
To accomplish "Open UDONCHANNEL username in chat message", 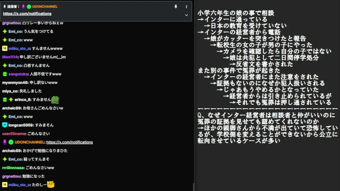I will tap(29, 142).
